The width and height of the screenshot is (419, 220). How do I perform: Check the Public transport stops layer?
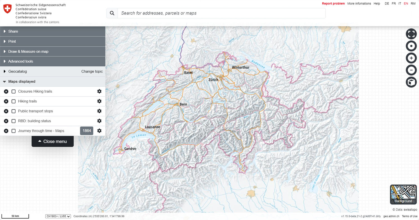[13, 111]
